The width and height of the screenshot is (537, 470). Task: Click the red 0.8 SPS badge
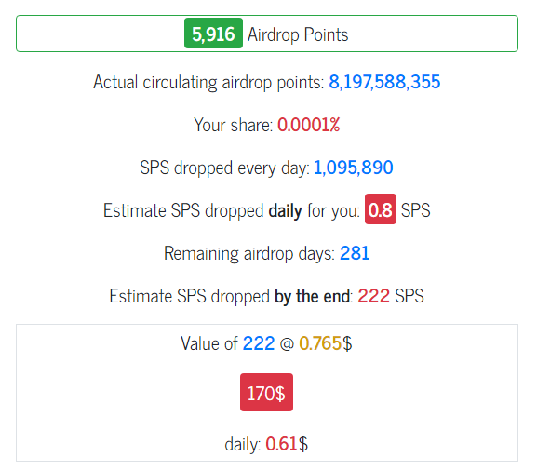coord(381,209)
